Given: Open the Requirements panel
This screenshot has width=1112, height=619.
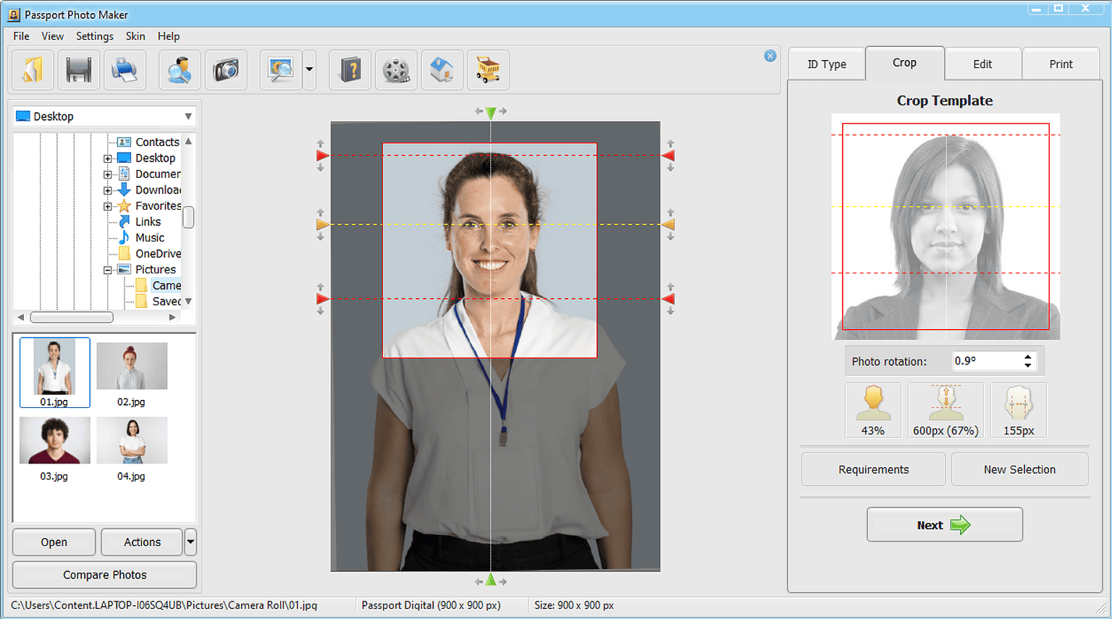Looking at the screenshot, I should [x=872, y=469].
